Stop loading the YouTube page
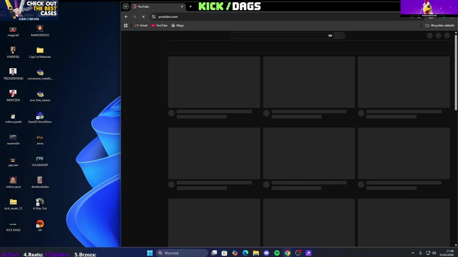 pyautogui.click(x=143, y=17)
